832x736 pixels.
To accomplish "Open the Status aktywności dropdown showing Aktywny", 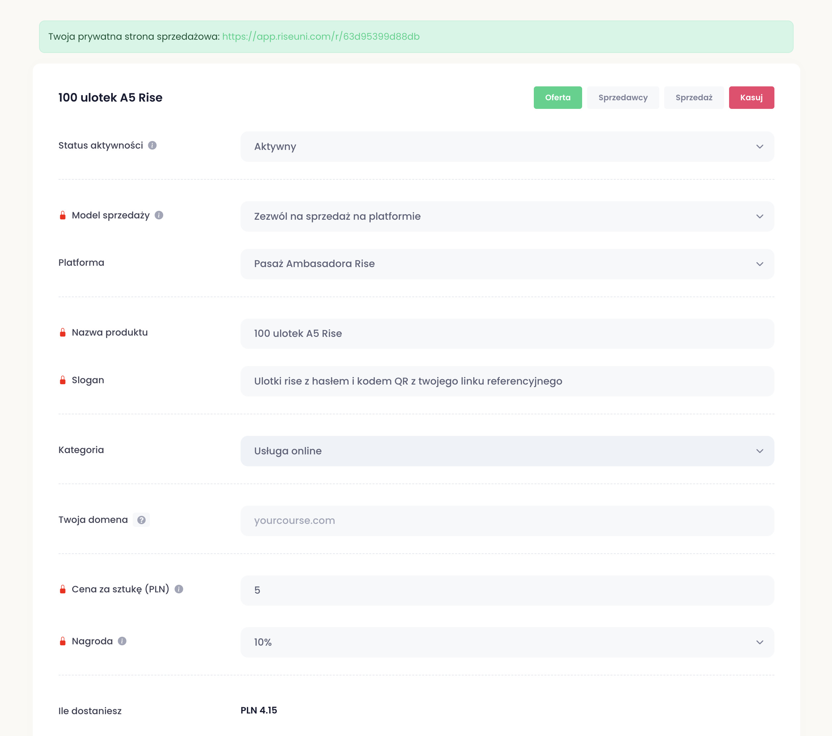I will click(x=507, y=147).
